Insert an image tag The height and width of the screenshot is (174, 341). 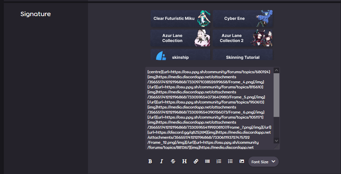tap(242, 162)
